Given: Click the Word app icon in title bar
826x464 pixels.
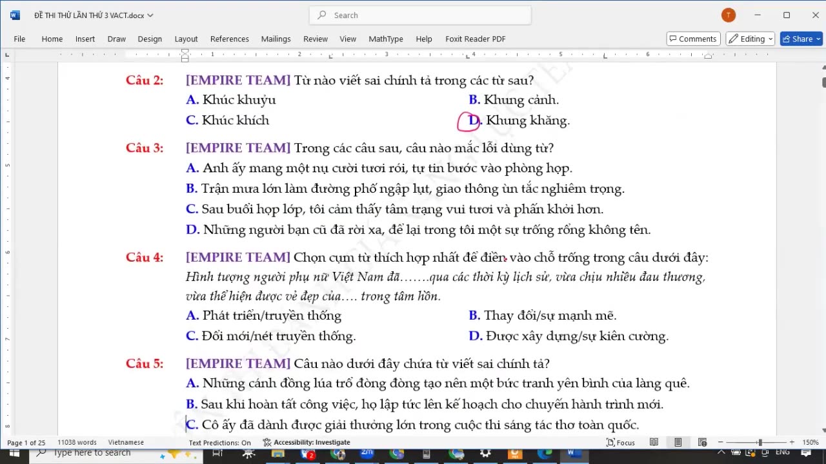Looking at the screenshot, I should pos(15,15).
